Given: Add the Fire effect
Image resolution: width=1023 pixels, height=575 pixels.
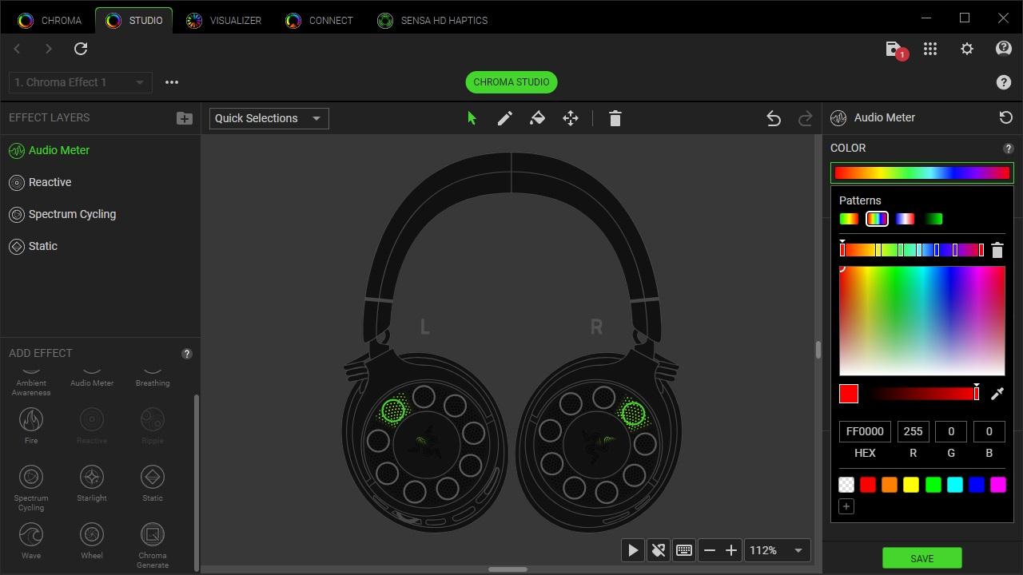Looking at the screenshot, I should coord(31,424).
